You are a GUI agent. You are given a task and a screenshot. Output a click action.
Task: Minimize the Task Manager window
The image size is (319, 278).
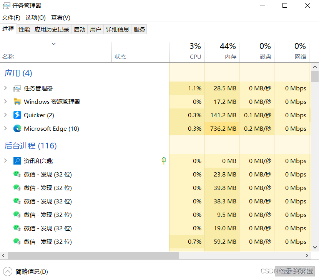[263, 5]
